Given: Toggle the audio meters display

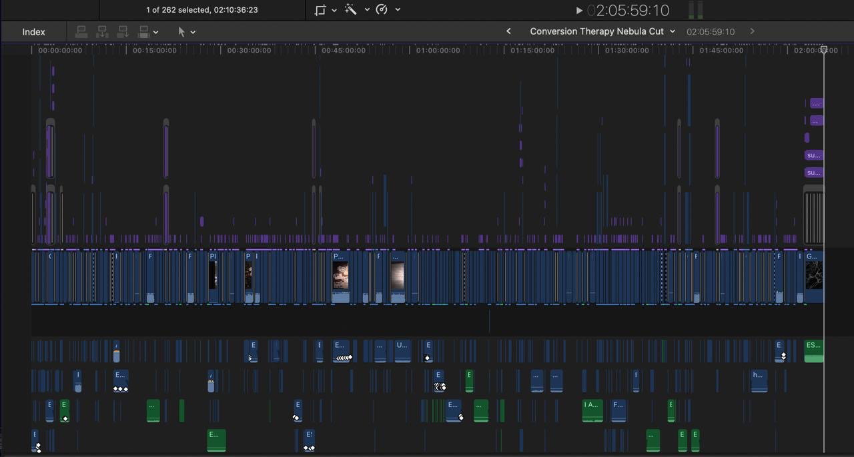Looking at the screenshot, I should tap(695, 10).
